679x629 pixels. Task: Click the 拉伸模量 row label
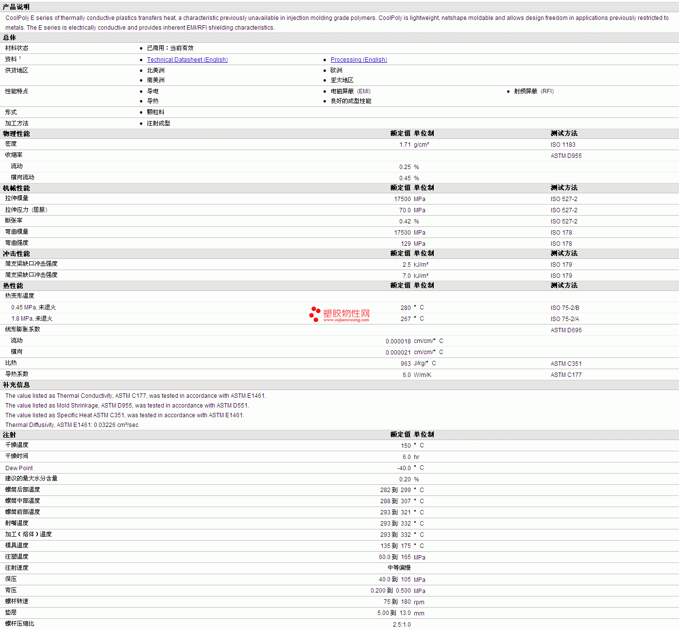click(17, 198)
